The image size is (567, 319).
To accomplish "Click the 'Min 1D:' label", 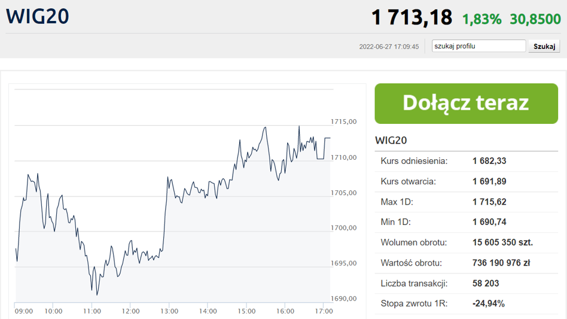I will click(395, 222).
